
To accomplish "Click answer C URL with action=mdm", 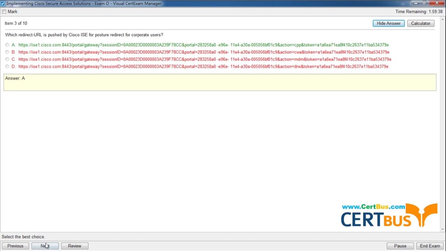I will [x=205, y=59].
